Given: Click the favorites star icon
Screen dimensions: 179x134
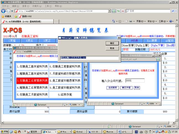Looking at the screenshot, I should (x=3, y=16).
